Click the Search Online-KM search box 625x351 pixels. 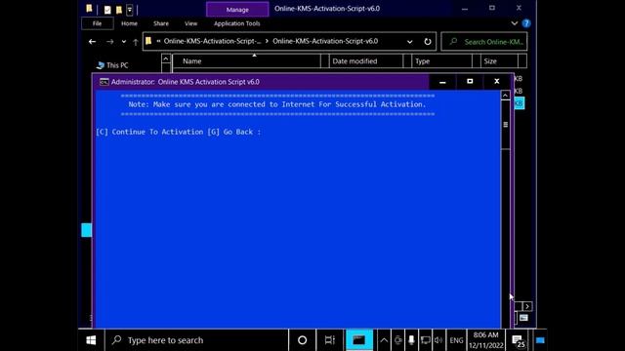click(484, 41)
